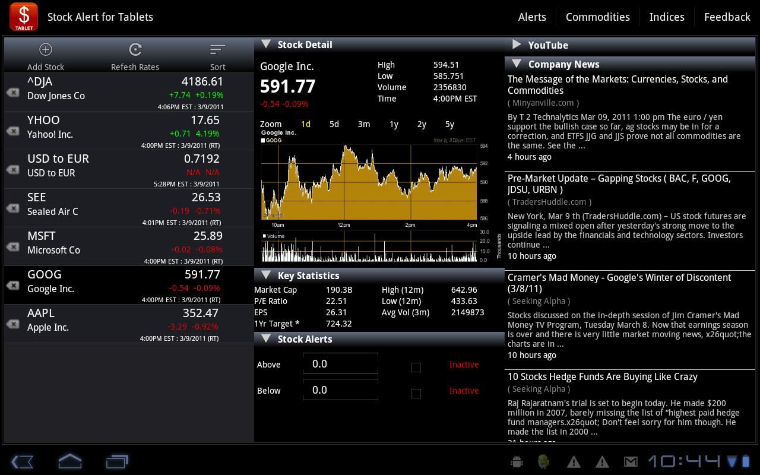Delete GOOG from the watchlist via X icon
The image size is (760, 475).
coord(12,286)
